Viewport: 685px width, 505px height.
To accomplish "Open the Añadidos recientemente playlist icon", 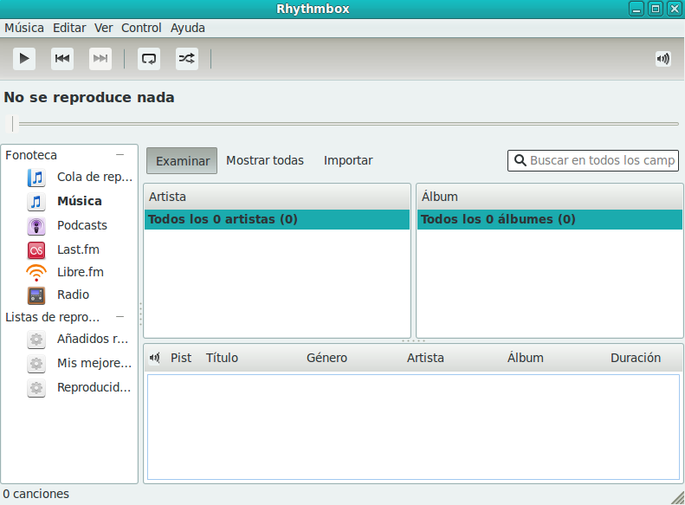I will pyautogui.click(x=36, y=340).
